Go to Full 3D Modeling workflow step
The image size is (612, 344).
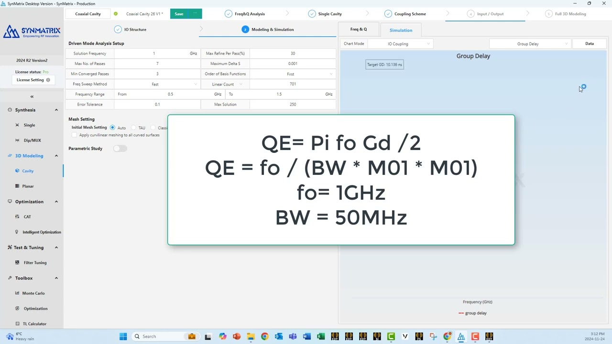566,14
